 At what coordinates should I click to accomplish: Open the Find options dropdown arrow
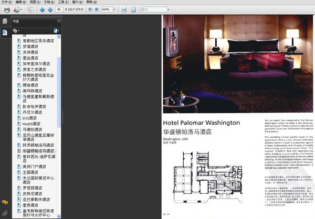click(x=169, y=9)
